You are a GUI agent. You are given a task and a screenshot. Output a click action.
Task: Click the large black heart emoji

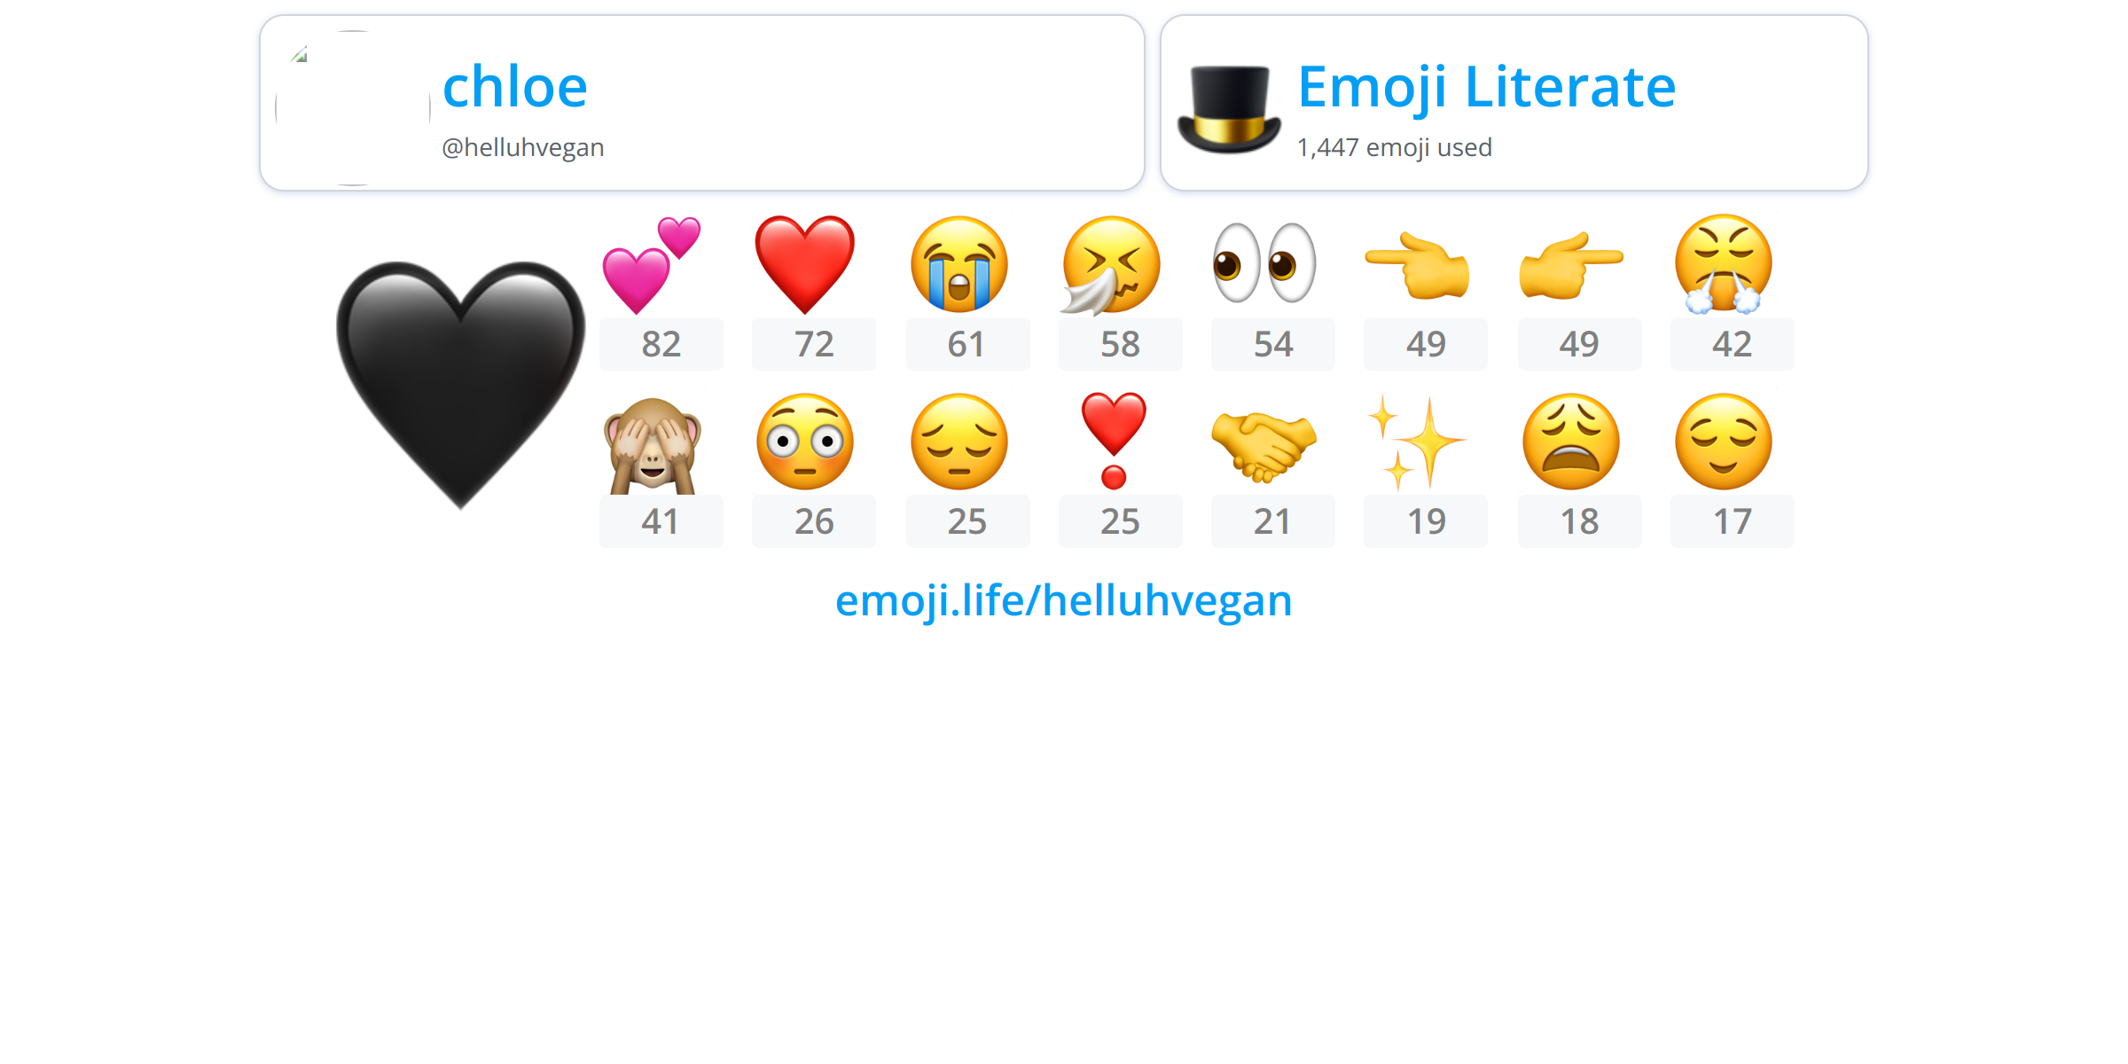pos(461,385)
